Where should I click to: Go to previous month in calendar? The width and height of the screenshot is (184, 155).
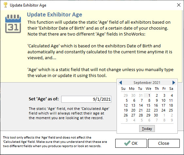tap(120, 83)
